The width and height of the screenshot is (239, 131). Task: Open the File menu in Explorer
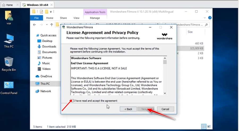[x=37, y=18]
